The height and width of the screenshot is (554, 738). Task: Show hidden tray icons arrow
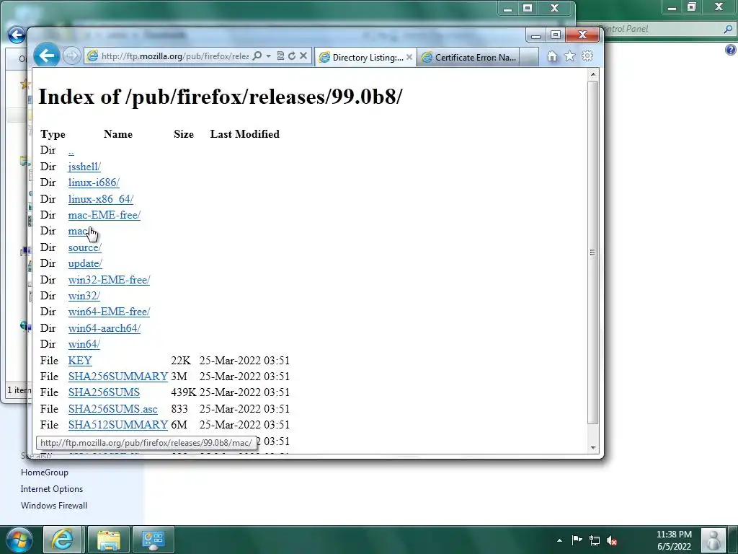(x=559, y=540)
